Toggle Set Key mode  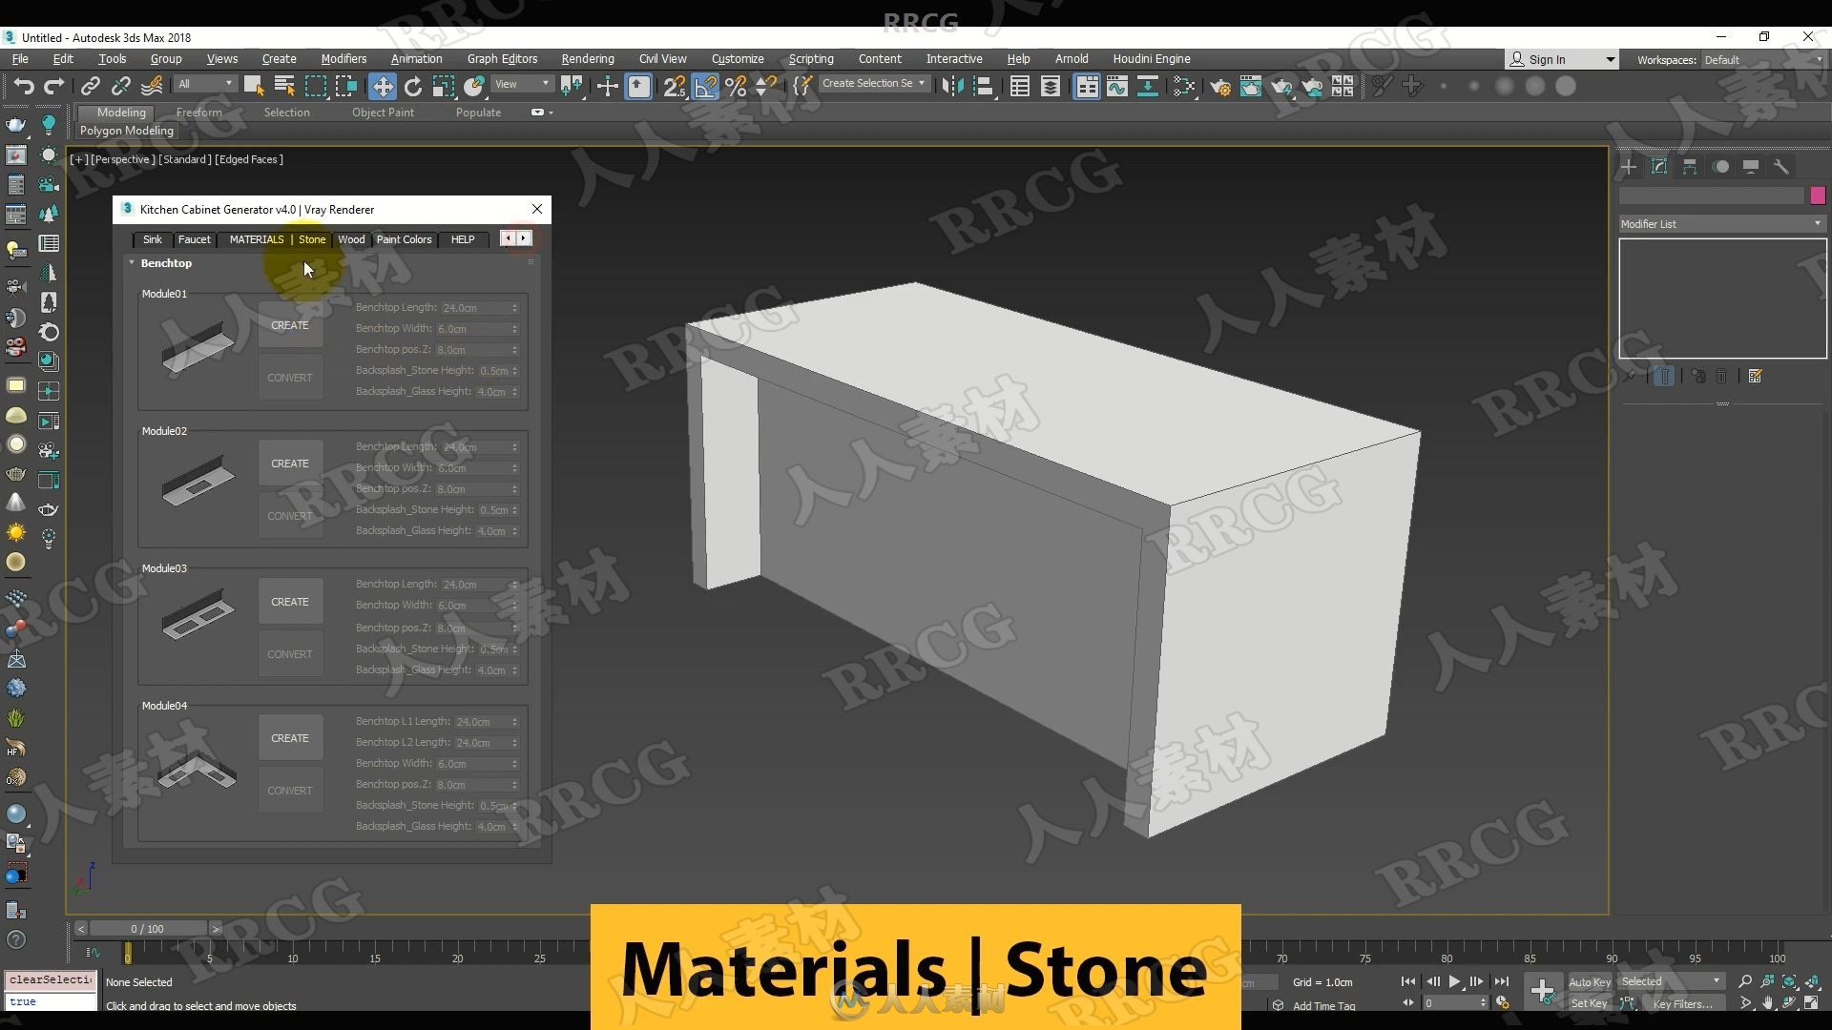(x=1589, y=1003)
